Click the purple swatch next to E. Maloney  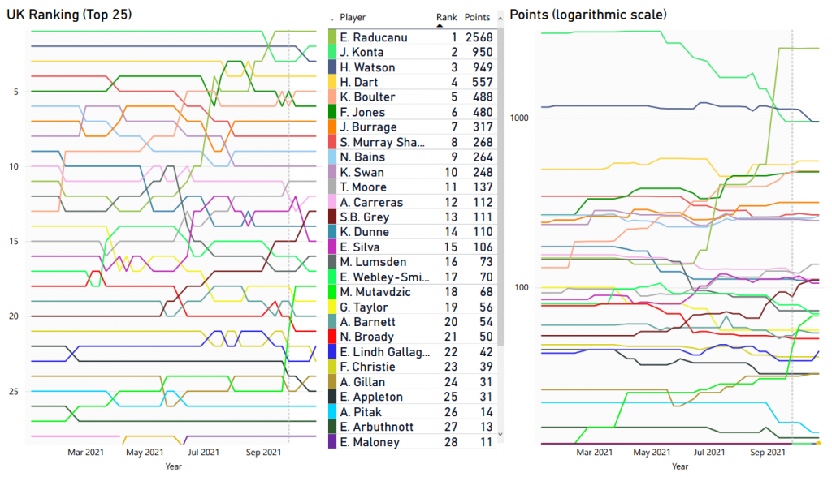(x=332, y=441)
